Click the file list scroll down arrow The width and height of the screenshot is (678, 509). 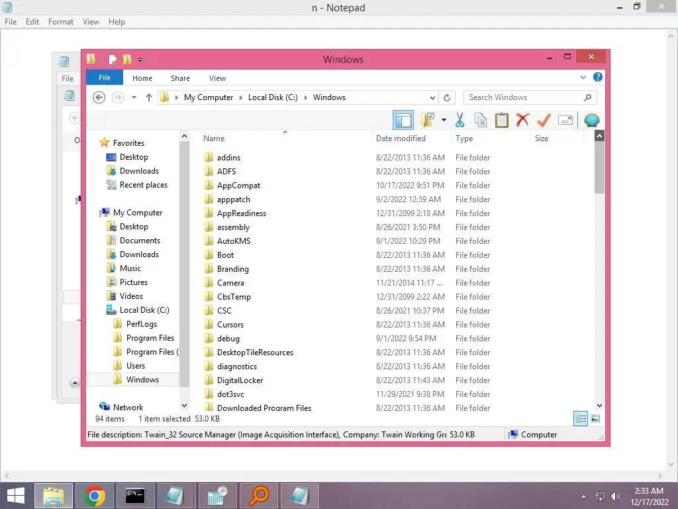click(599, 406)
